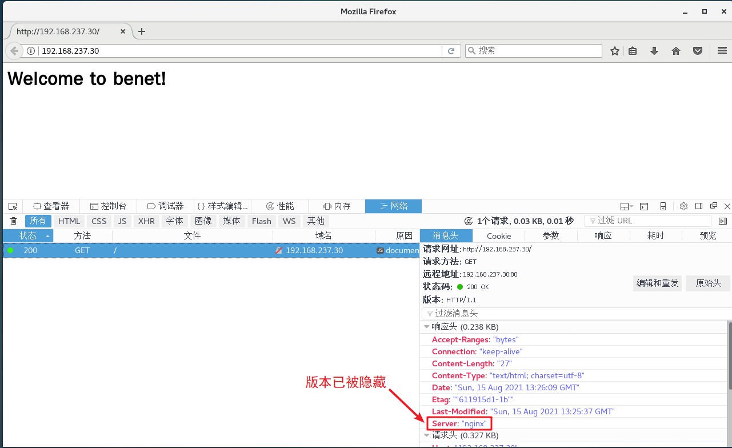The image size is (732, 448).
Task: Pop devtools out into separate window
Action: [x=714, y=206]
